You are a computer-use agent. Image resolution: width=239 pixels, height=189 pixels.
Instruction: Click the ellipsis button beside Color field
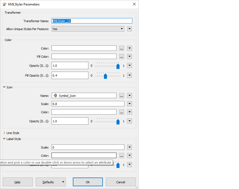(122, 48)
